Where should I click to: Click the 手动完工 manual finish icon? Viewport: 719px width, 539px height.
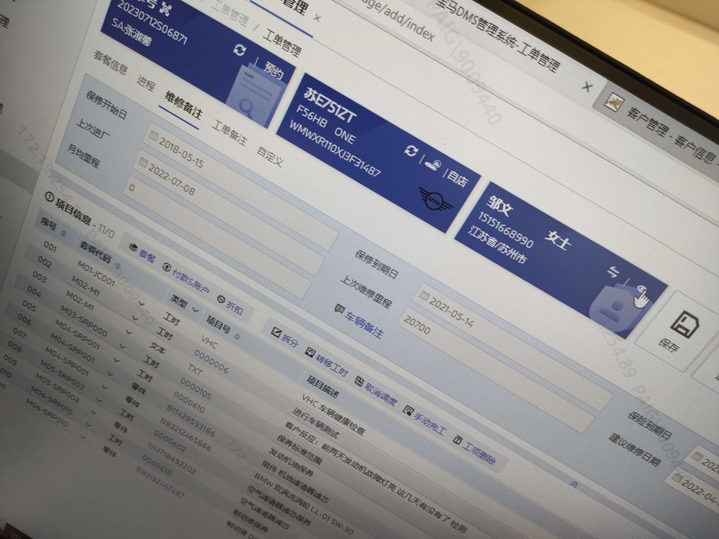click(x=409, y=410)
